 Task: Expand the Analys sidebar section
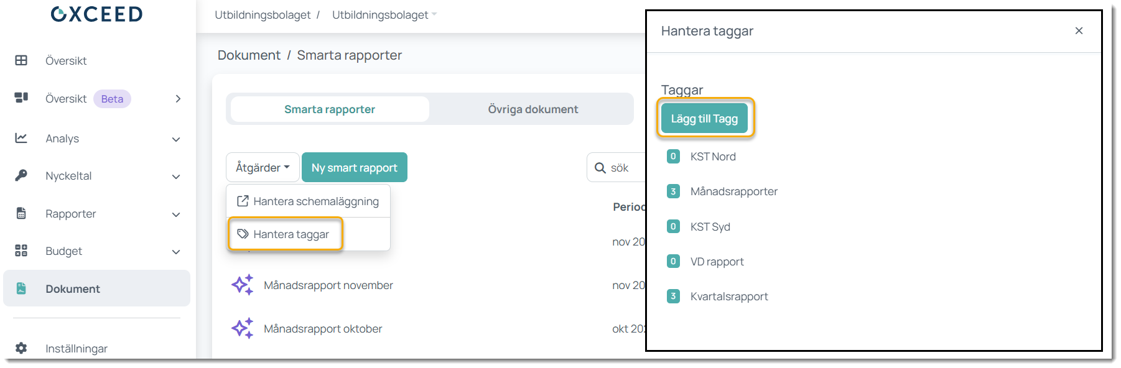tap(176, 139)
